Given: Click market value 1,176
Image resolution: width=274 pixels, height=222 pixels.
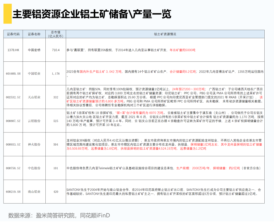Looking at the screenshot, I should [56, 74].
